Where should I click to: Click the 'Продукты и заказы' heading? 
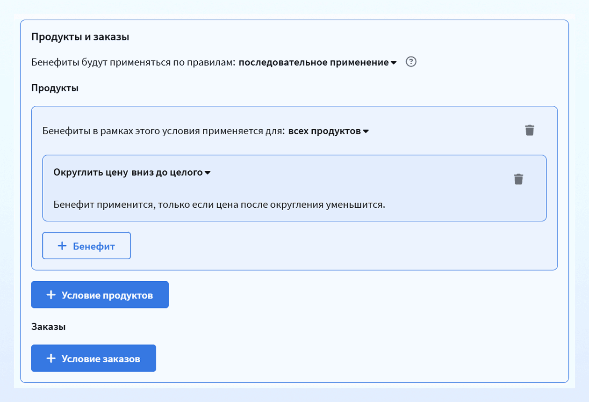pyautogui.click(x=80, y=37)
